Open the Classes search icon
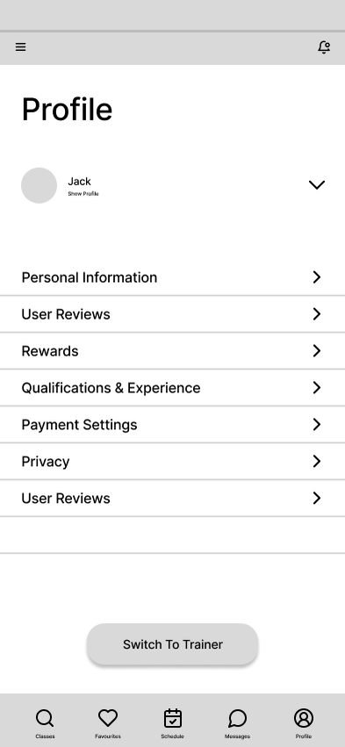Image resolution: width=345 pixels, height=747 pixels. [x=45, y=718]
